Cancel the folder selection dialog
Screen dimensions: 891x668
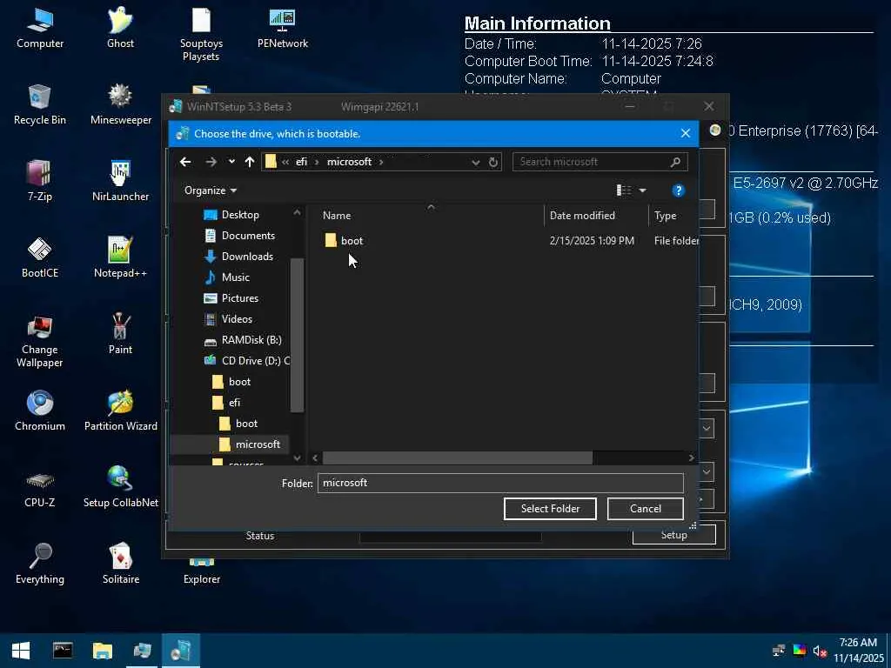click(x=645, y=509)
